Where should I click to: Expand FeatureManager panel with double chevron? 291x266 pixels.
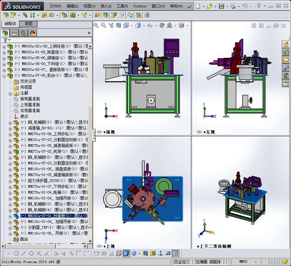coord(89,33)
